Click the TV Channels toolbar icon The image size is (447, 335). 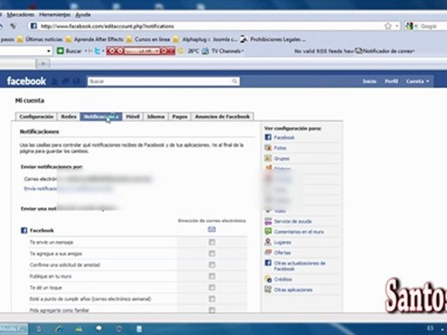205,51
